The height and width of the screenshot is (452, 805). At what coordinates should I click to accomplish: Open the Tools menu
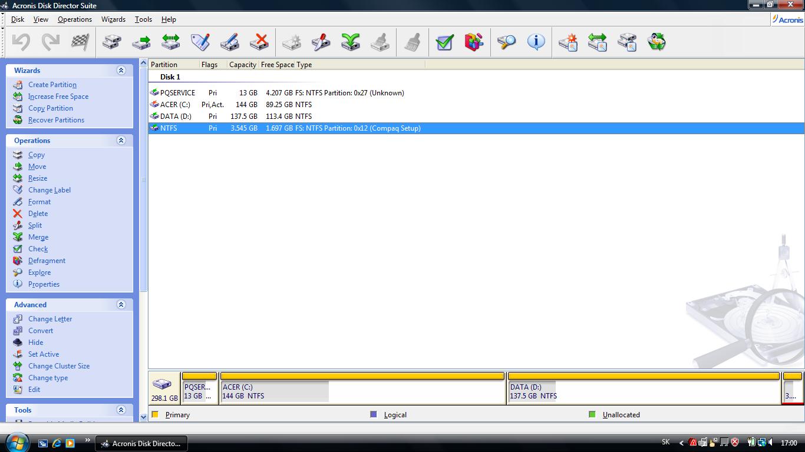(x=143, y=19)
